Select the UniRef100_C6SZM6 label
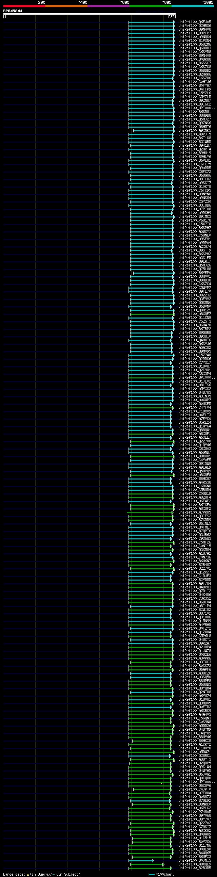The image size is (217, 877). coord(195,78)
